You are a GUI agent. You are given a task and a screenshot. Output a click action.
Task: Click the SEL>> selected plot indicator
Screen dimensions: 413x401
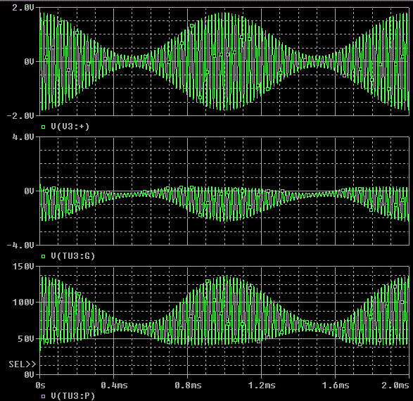(22, 364)
